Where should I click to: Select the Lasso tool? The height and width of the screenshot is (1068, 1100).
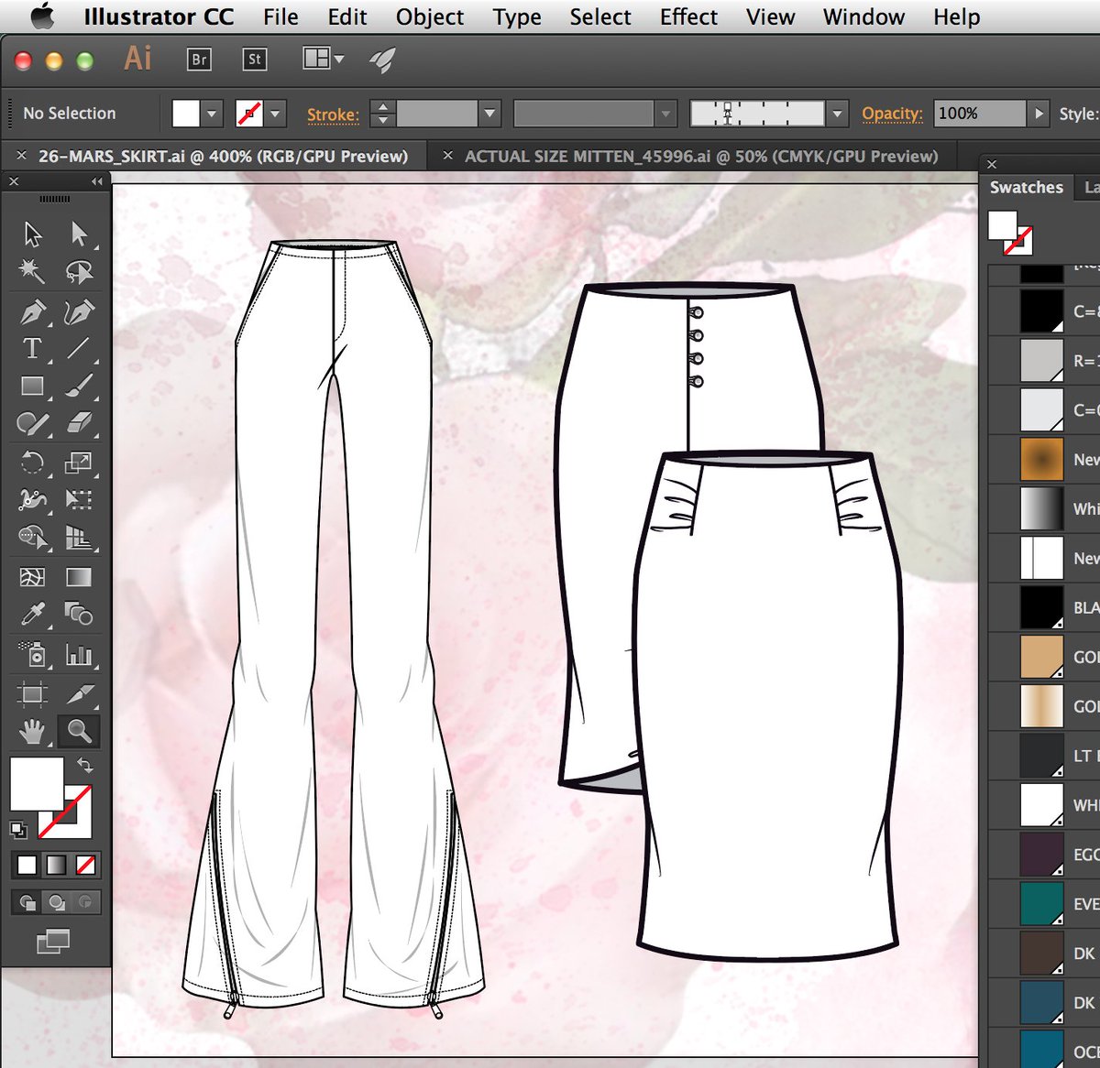pos(80,271)
